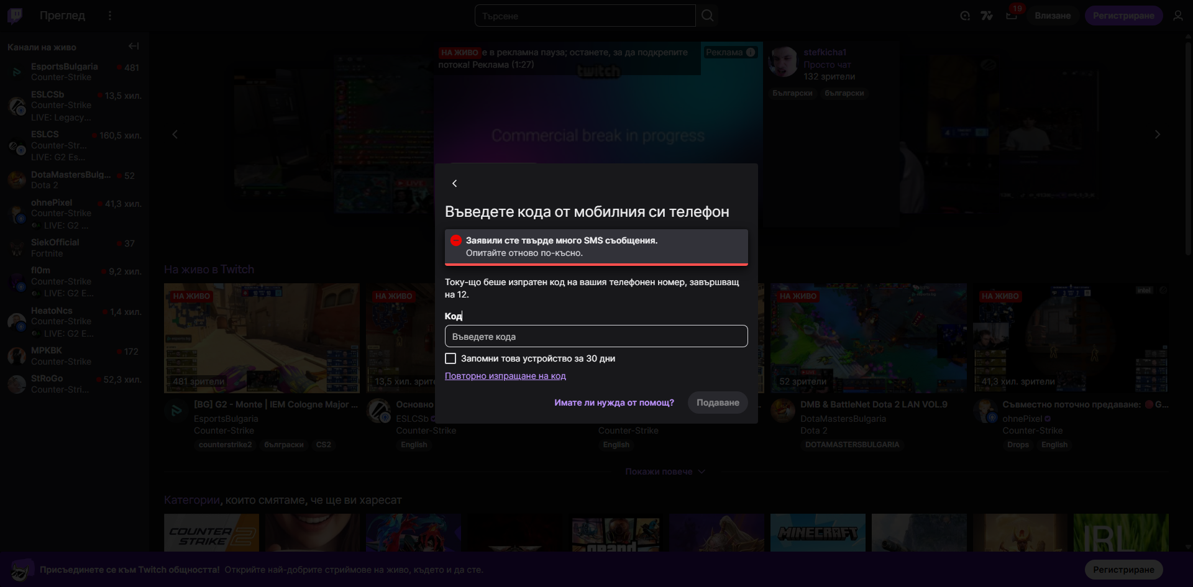Go to previous featured stream in carousel
This screenshot has width=1193, height=587.
pyautogui.click(x=175, y=134)
